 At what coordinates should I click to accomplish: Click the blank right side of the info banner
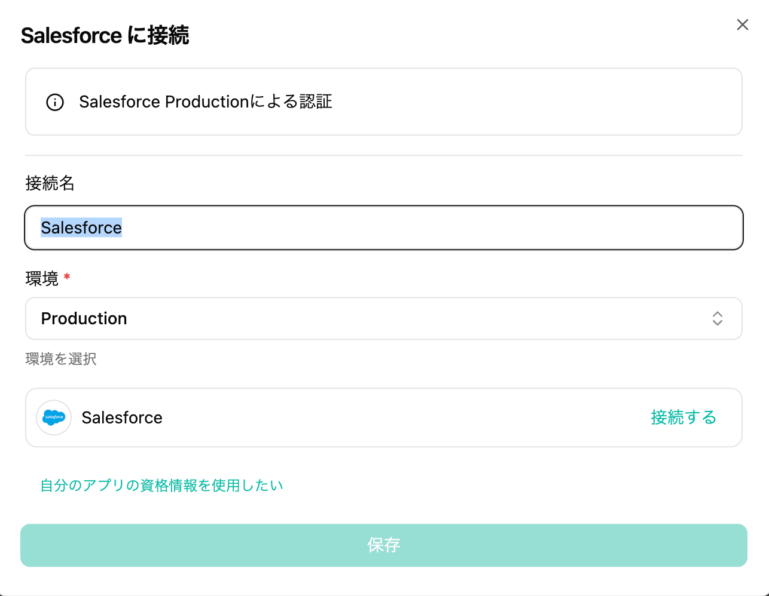pos(538,102)
